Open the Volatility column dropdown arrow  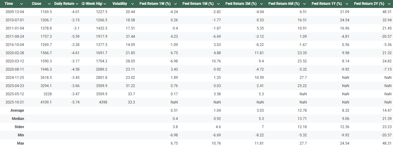(x=132, y=4)
